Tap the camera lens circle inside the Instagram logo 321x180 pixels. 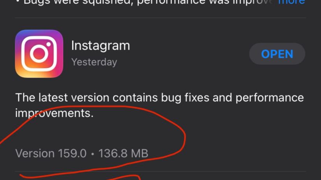(x=39, y=54)
